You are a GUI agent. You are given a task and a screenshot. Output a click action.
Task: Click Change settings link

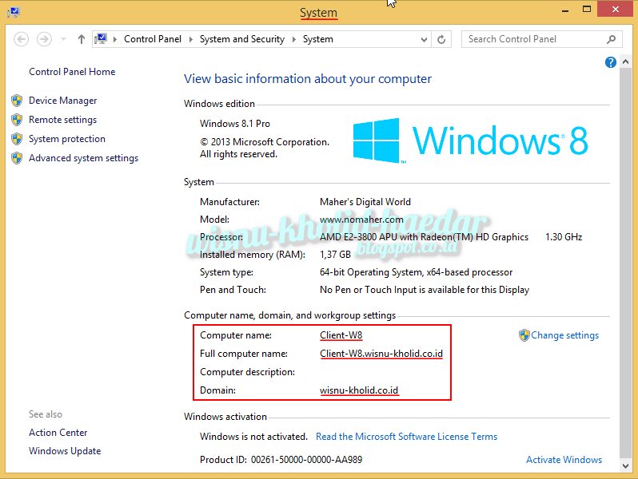click(564, 335)
